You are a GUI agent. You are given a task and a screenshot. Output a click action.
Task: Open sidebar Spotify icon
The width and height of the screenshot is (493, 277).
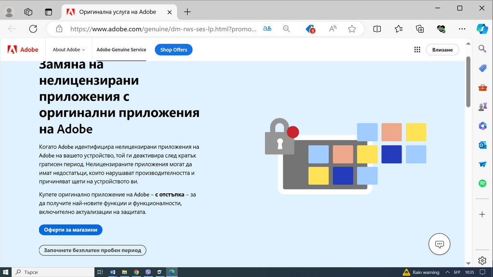[482, 183]
